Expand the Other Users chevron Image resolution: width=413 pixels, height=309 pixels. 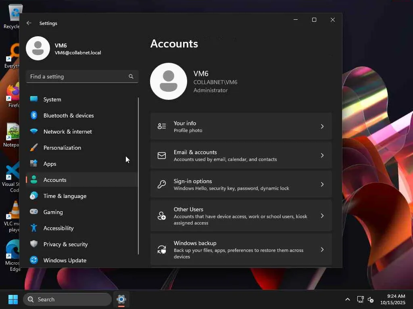322,216
